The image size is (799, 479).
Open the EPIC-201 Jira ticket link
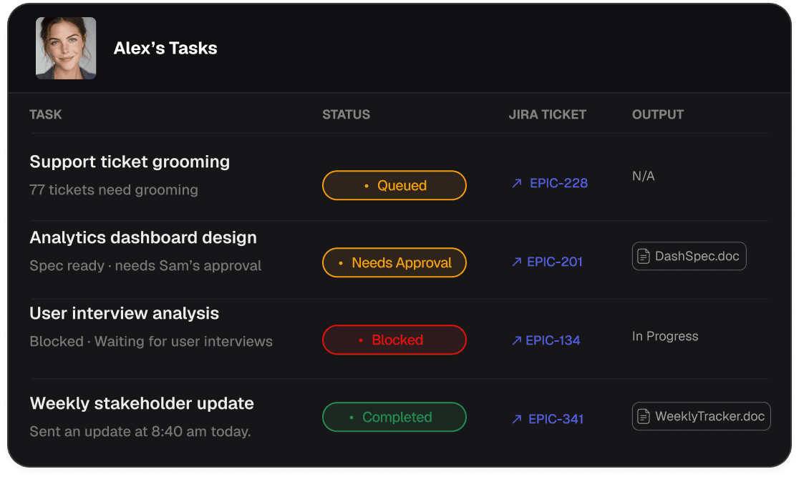555,262
